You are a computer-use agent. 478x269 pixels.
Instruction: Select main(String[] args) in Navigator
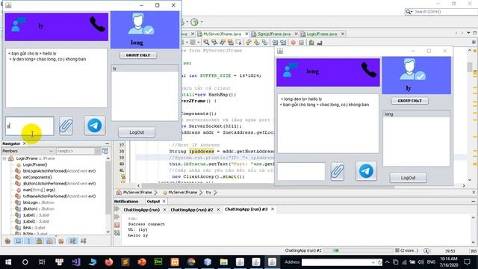tap(39, 190)
